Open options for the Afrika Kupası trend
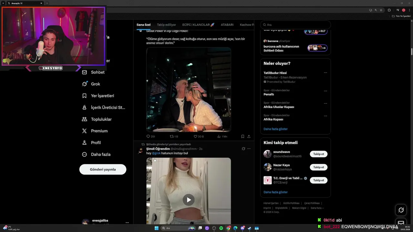The height and width of the screenshot is (232, 413). (x=325, y=116)
